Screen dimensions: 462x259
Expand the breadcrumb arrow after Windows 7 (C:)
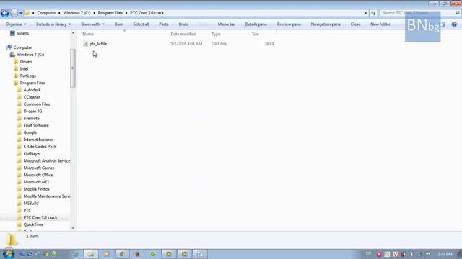pos(95,13)
